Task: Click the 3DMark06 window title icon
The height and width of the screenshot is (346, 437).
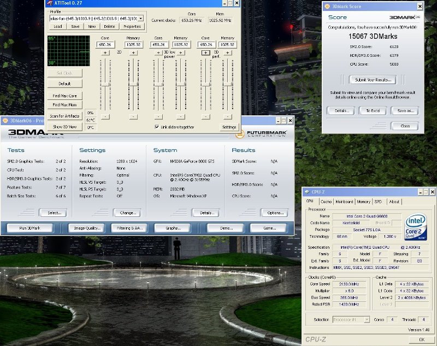Action: [5, 120]
